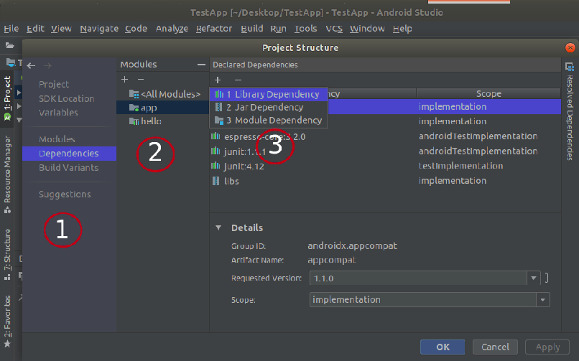Open the File menu

click(x=11, y=29)
